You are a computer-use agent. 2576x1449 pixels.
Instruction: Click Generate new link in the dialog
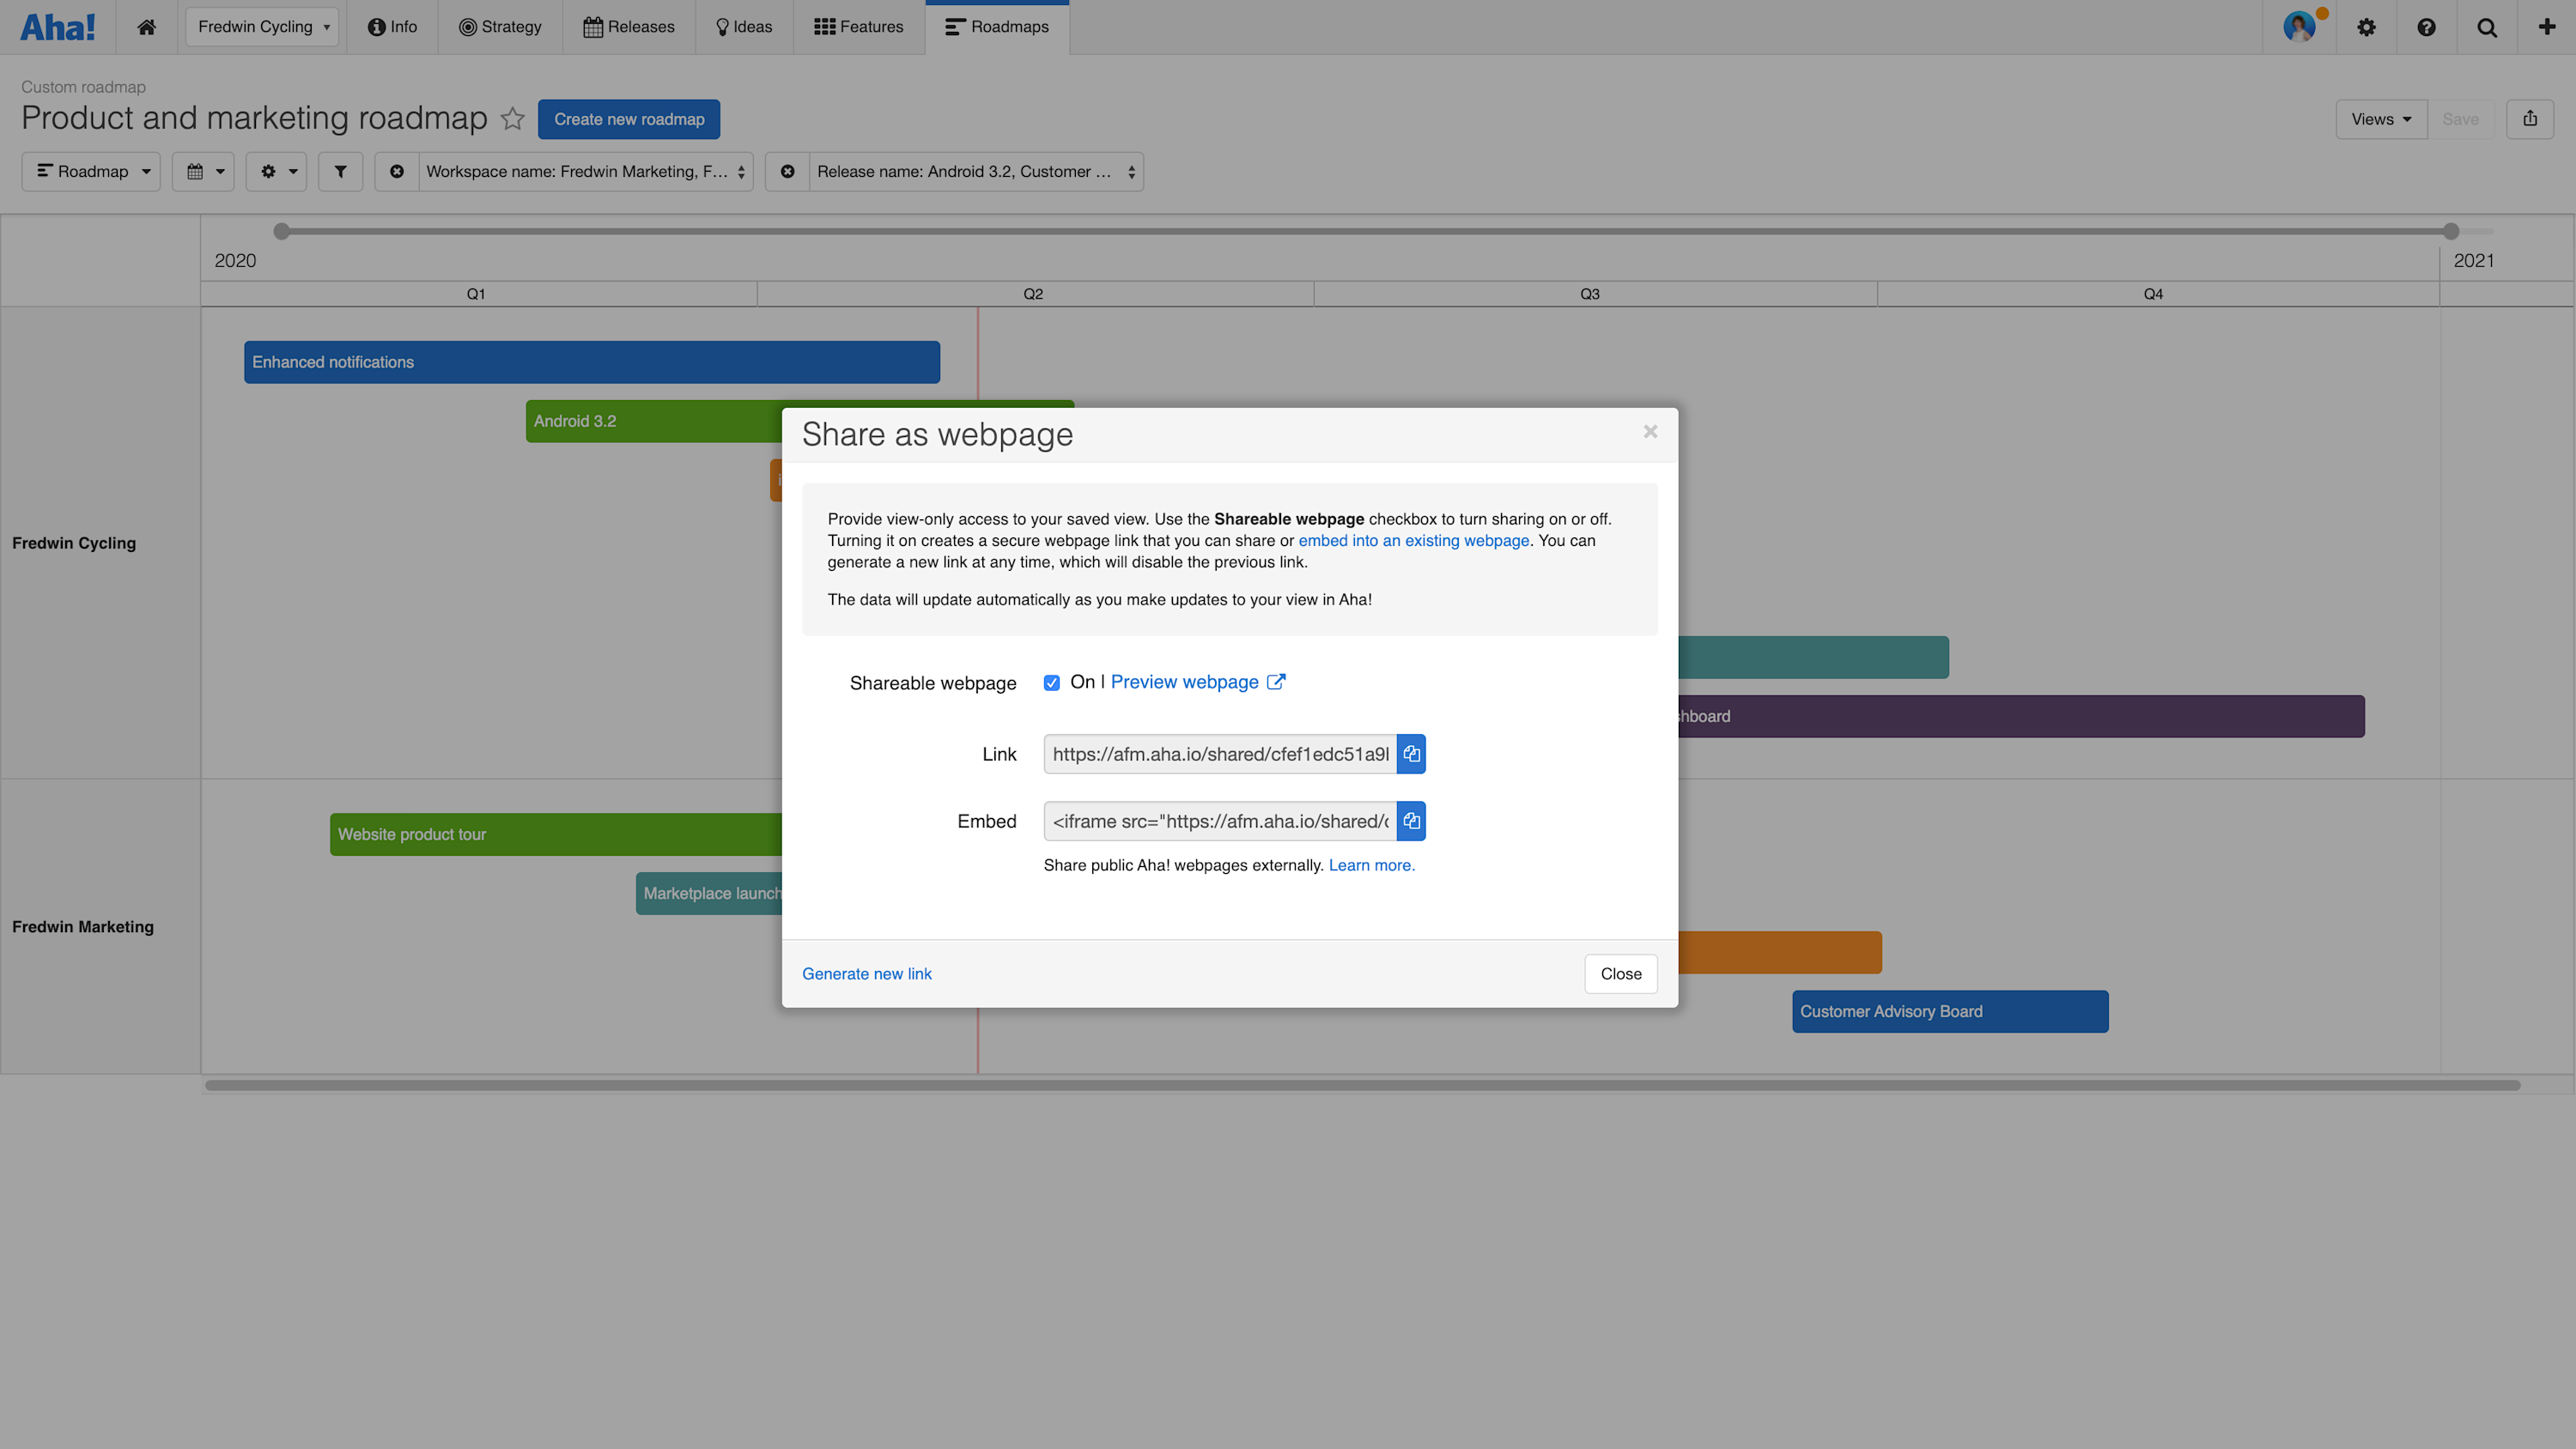pyautogui.click(x=866, y=973)
